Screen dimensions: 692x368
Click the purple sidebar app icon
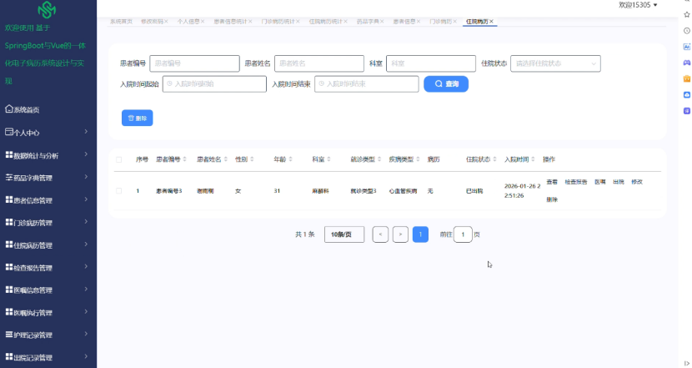point(687,111)
